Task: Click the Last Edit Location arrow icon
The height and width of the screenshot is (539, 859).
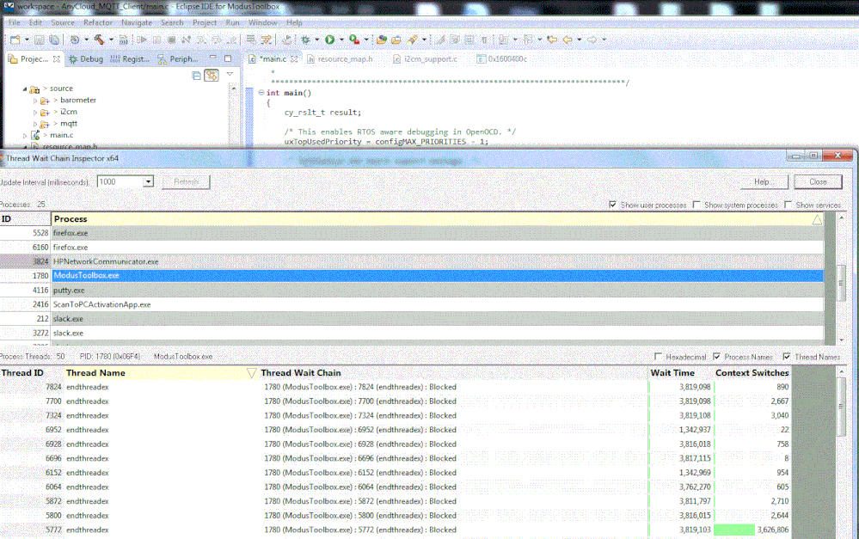Action: (552, 40)
